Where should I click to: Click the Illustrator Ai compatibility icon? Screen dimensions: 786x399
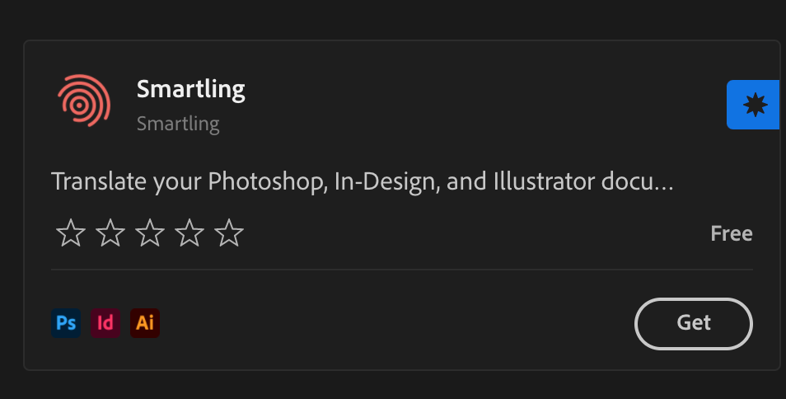coord(145,322)
